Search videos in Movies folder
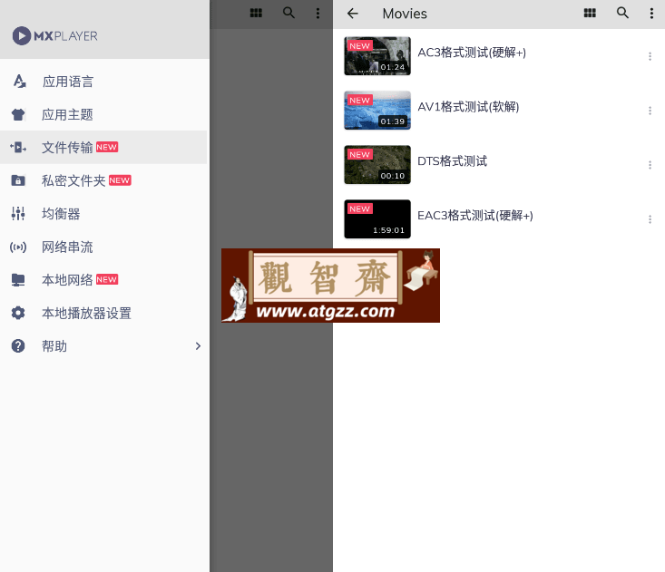 [x=622, y=13]
